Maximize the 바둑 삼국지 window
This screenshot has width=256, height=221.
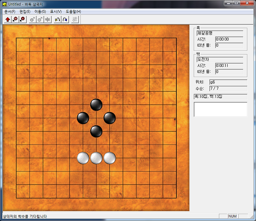tap(236, 3)
